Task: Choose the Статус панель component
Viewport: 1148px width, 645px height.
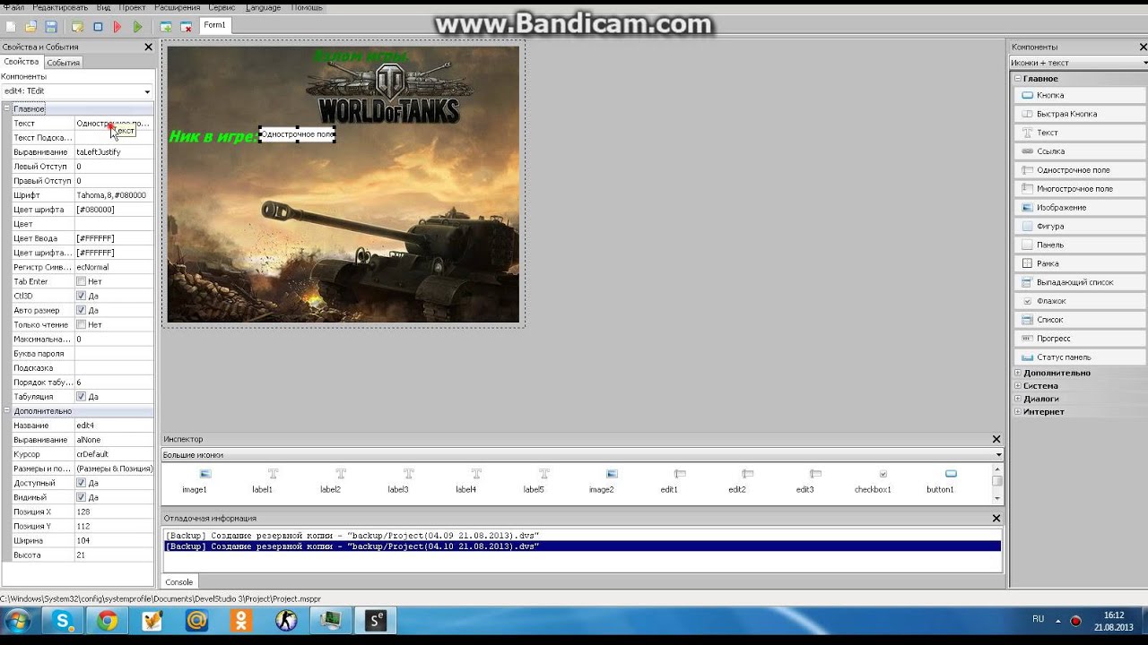Action: [1081, 357]
